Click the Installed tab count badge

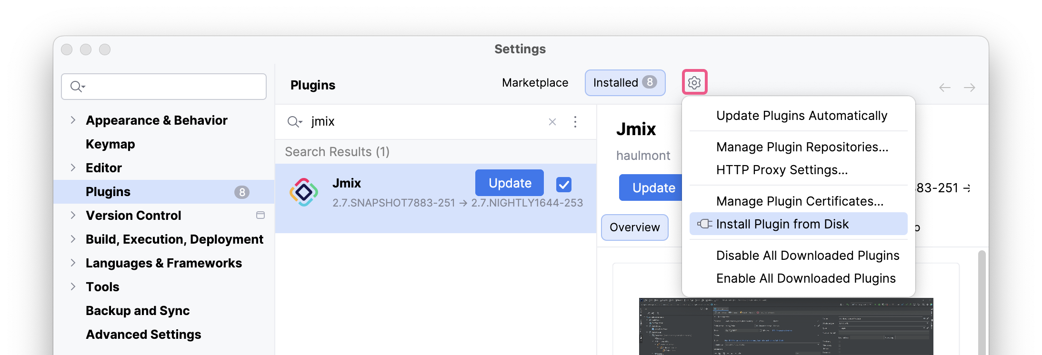tap(650, 82)
